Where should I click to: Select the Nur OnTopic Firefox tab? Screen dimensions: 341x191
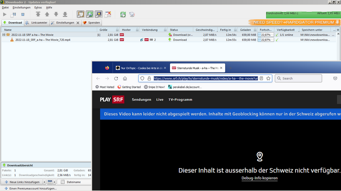141,68
